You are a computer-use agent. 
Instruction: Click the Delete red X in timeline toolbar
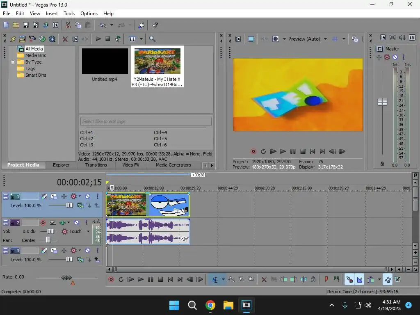coord(264,280)
